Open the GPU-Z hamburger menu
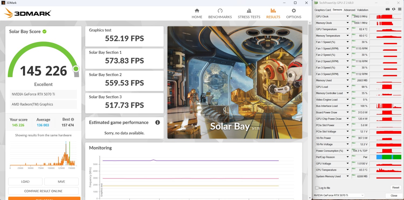Viewport: 404px width, 200px height. coord(399,9)
